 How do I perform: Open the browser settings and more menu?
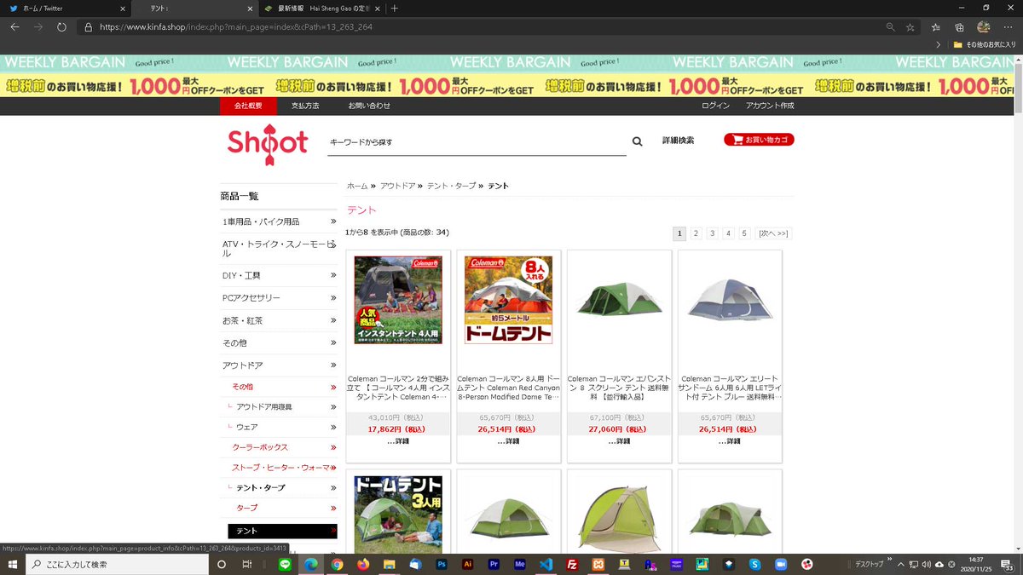1007,26
